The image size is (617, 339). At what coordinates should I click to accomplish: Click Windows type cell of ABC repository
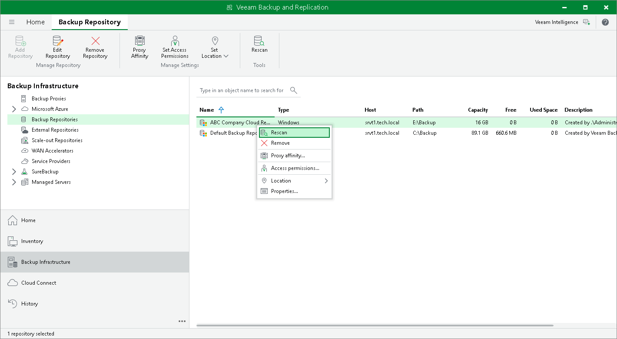tap(289, 123)
